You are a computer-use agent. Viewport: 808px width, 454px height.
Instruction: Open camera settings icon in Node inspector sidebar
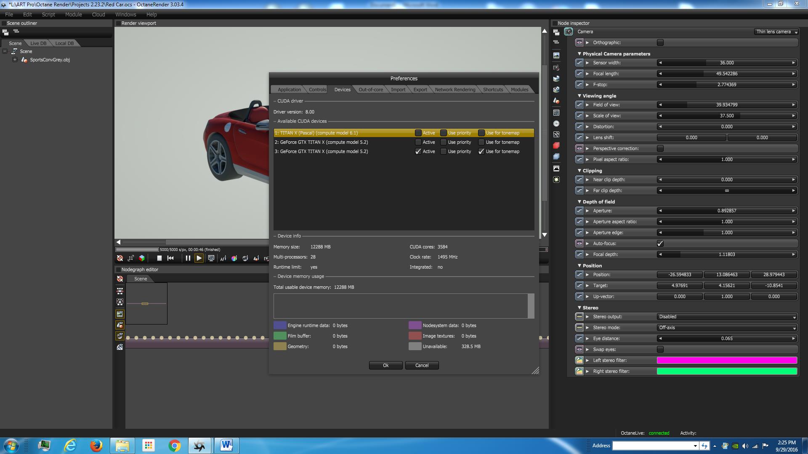pos(556,68)
